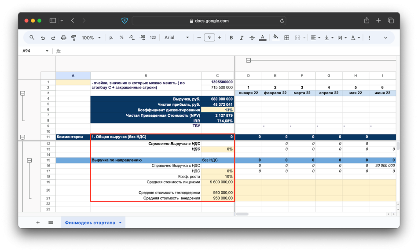Click the increase font size plus button
Image resolution: width=418 pixels, height=252 pixels.
click(x=220, y=38)
